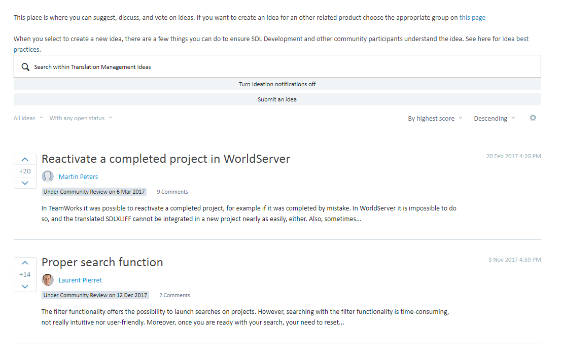This screenshot has height=357, width=561.
Task: Click the +20 vote score
Action: (25, 171)
